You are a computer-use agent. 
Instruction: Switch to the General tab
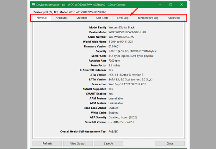(x=42, y=18)
